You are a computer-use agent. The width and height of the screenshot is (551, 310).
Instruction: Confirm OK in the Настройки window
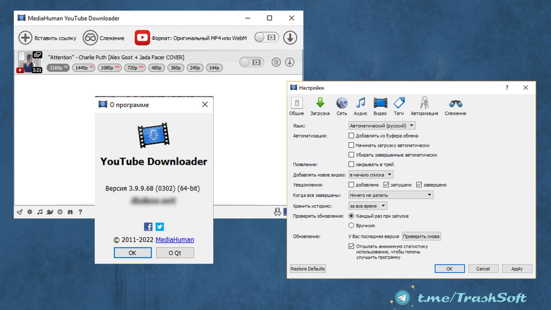click(449, 269)
